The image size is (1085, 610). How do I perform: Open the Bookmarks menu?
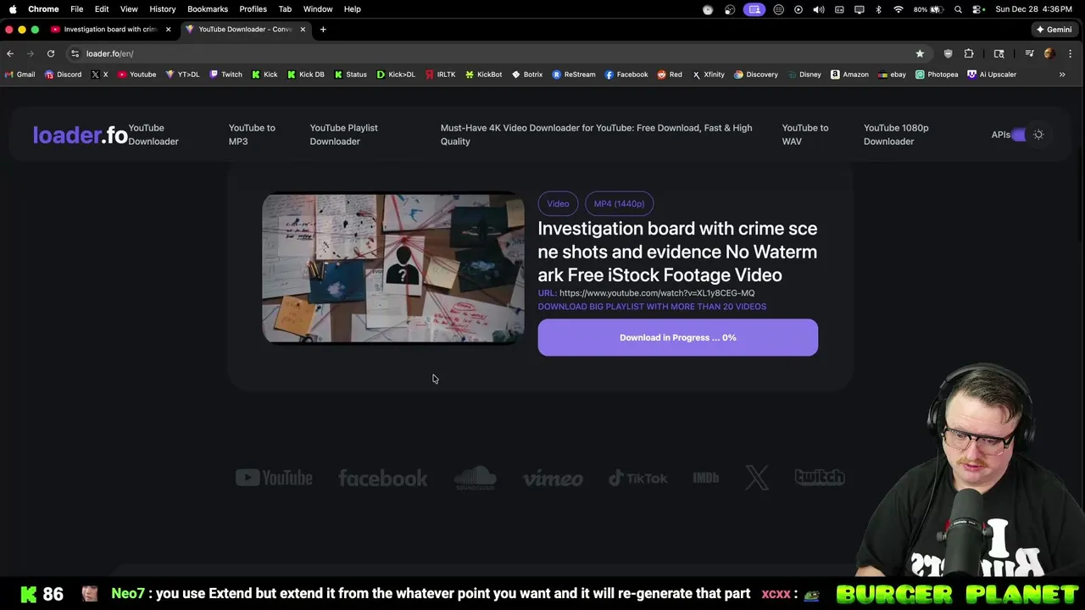click(208, 8)
